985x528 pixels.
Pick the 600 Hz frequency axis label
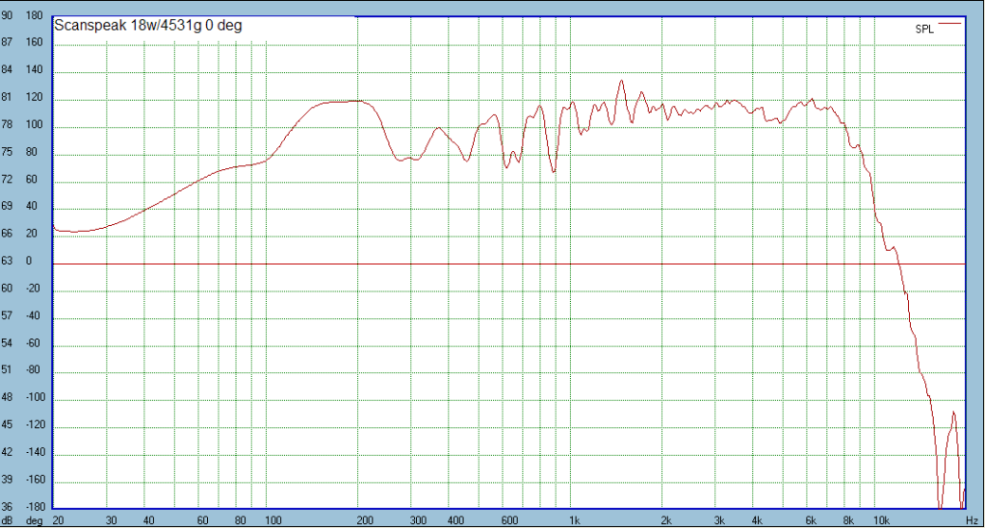pyautogui.click(x=510, y=520)
